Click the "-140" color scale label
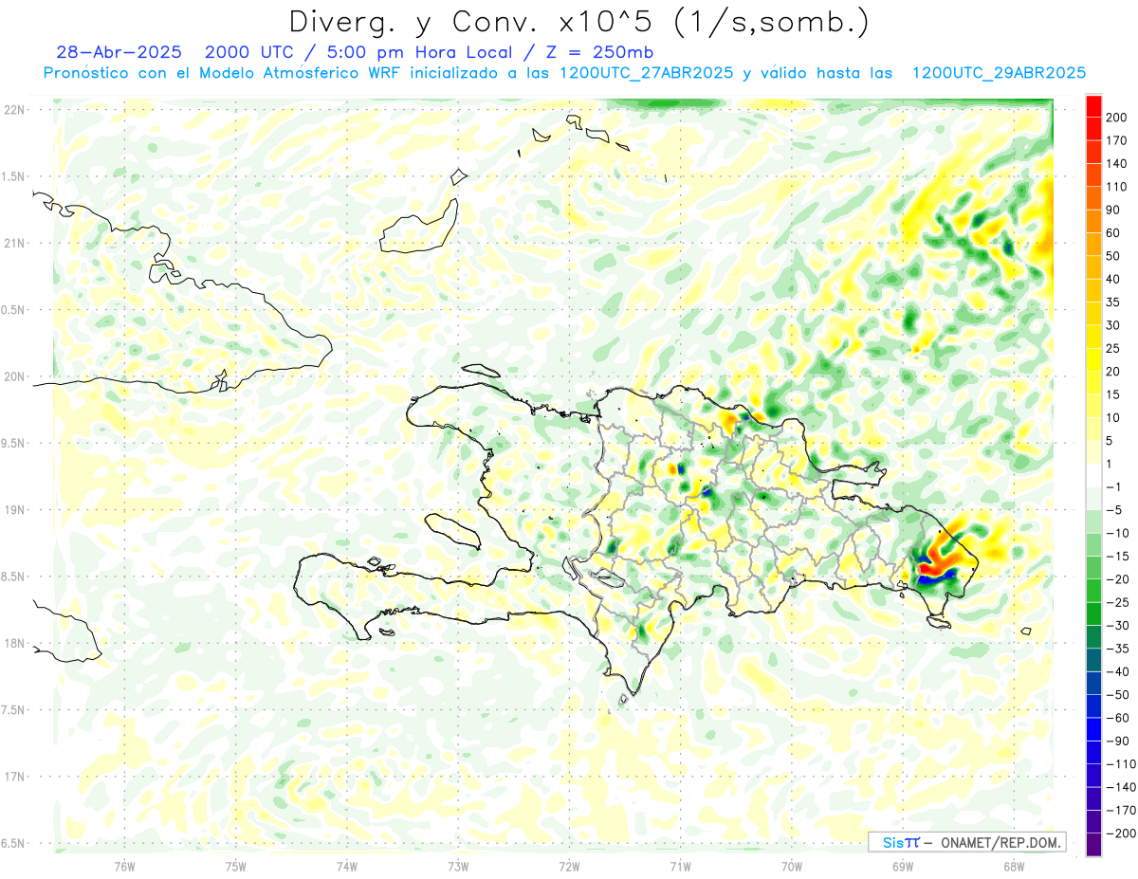The height and width of the screenshot is (879, 1138). (1121, 787)
